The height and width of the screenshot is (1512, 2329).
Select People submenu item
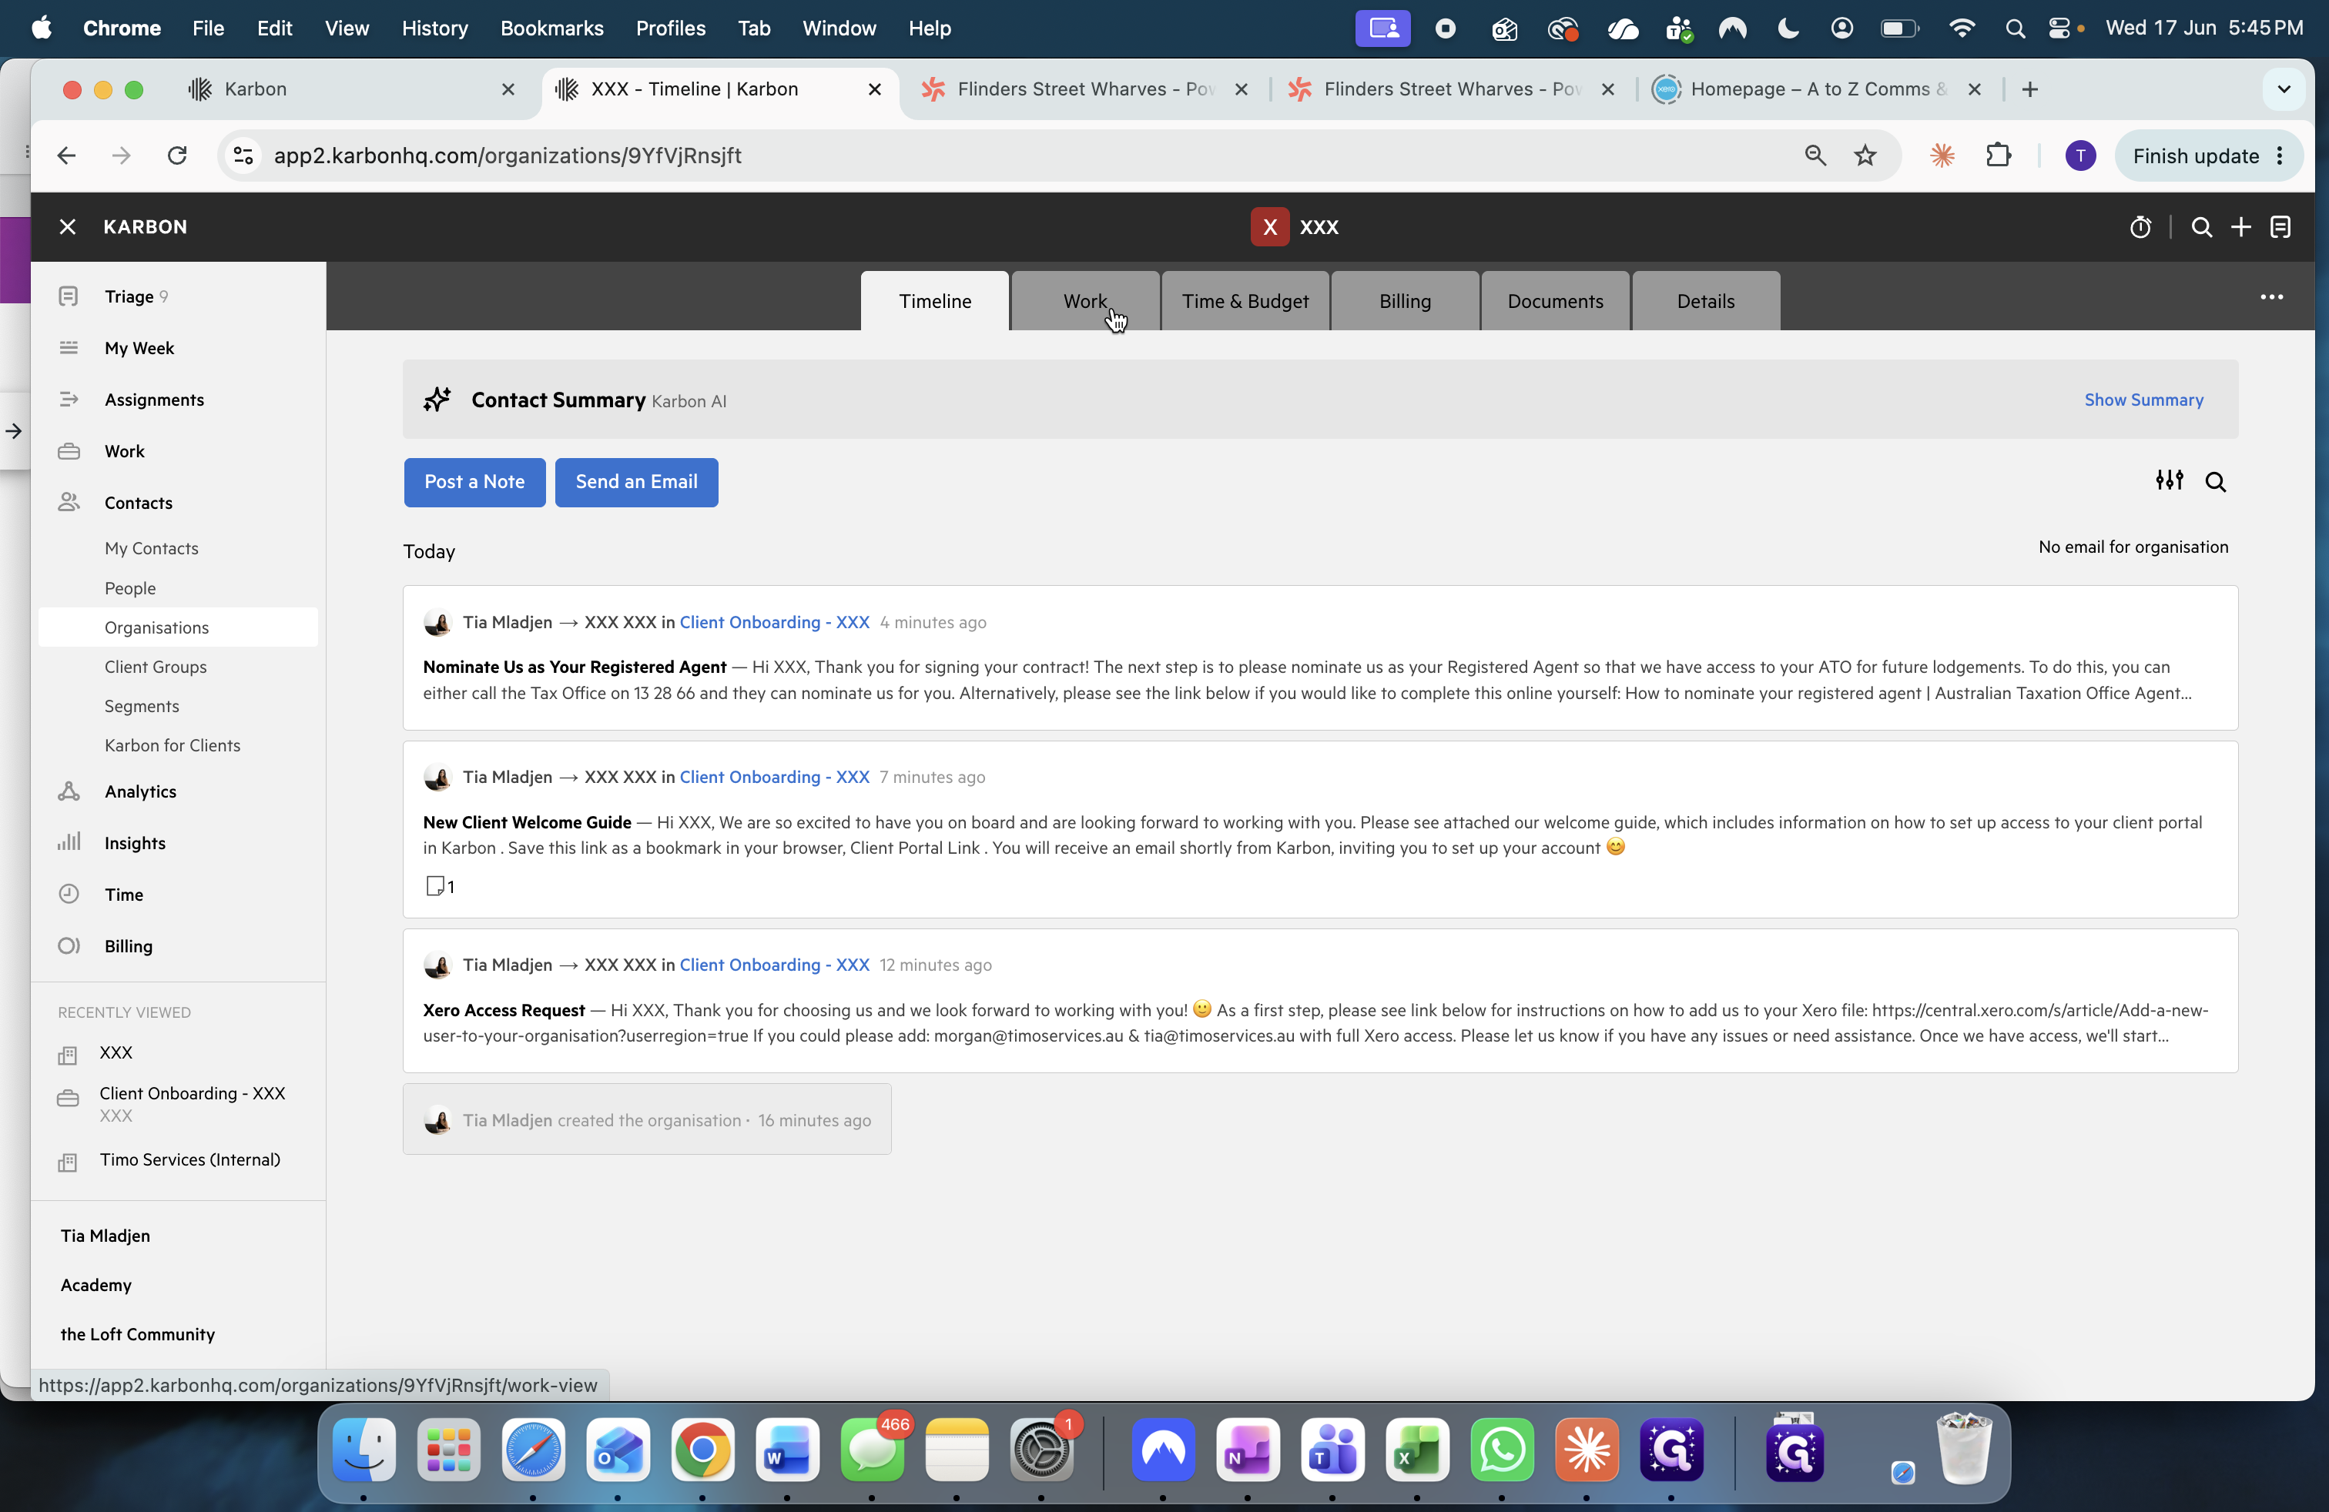pyautogui.click(x=130, y=587)
